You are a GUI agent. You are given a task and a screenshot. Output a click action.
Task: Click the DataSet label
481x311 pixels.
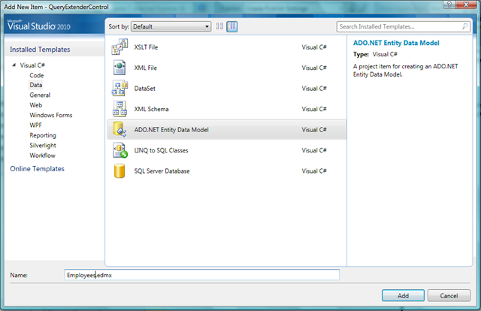pos(145,89)
